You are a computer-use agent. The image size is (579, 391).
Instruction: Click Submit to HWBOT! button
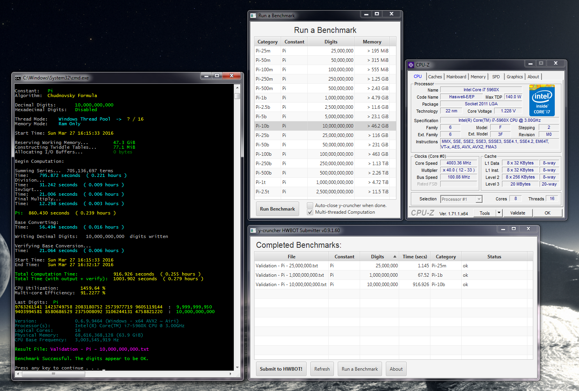[281, 369]
